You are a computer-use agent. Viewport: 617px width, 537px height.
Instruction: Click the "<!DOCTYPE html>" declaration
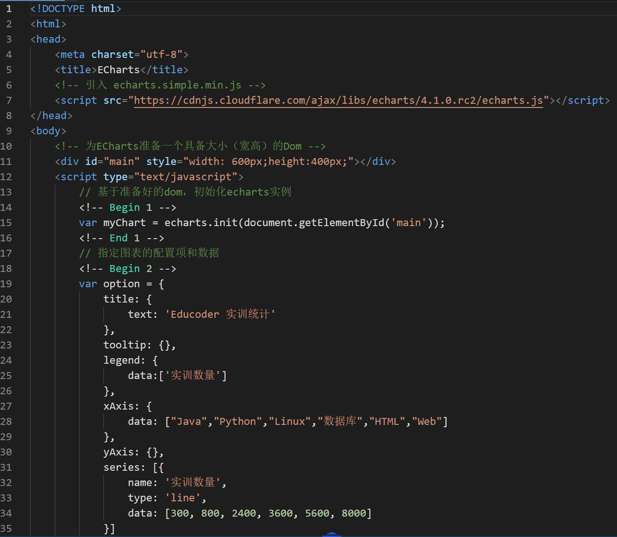click(x=76, y=9)
